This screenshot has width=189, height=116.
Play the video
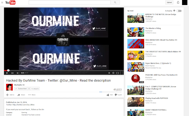tap(7, 73)
